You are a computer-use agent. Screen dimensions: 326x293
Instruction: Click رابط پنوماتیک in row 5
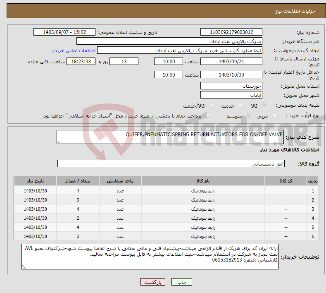[x=203, y=227]
